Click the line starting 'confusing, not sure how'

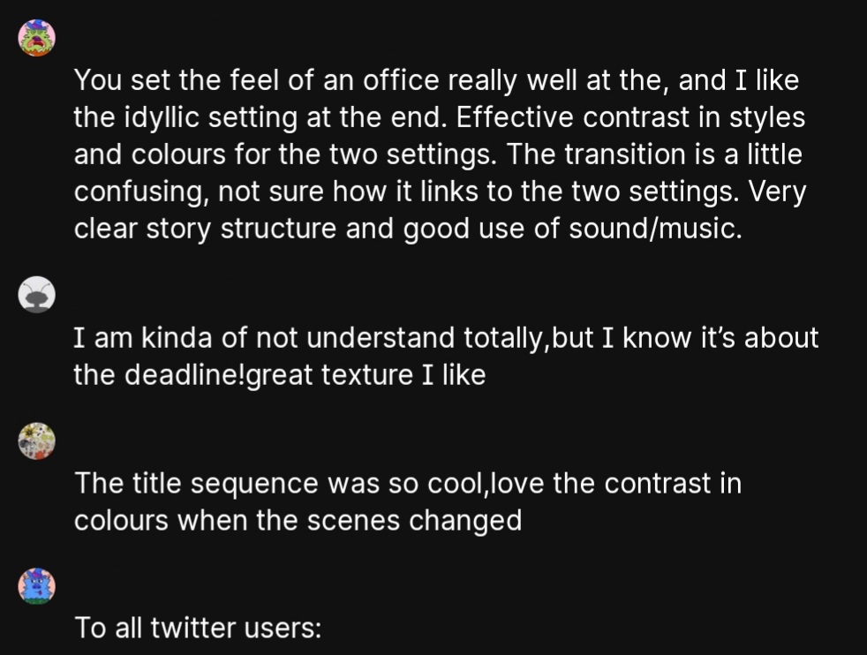[441, 192]
